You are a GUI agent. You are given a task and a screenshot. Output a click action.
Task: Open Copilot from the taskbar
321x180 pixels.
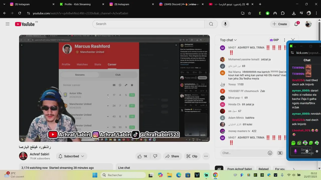[x=160, y=175]
